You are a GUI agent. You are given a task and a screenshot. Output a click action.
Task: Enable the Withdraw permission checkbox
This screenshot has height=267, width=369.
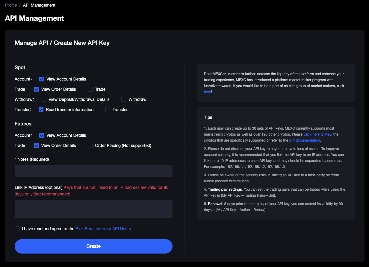124,99
